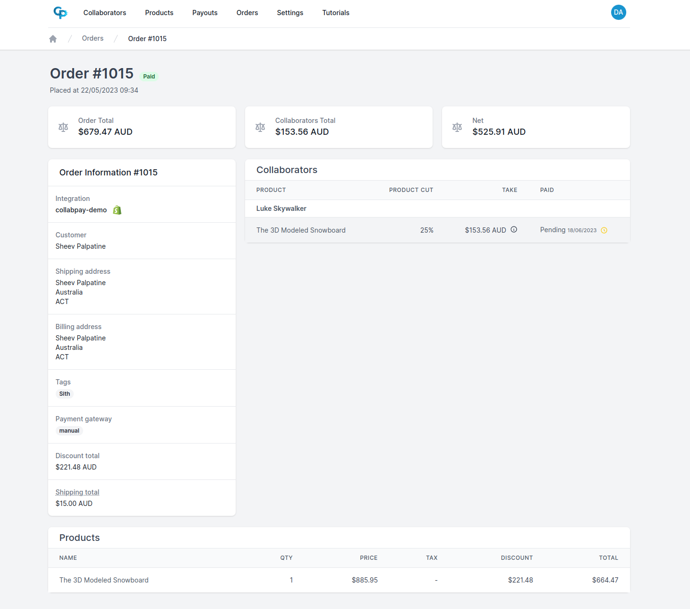690x609 pixels.
Task: Select the Luke Skywalker collaborator row
Action: pyautogui.click(x=281, y=209)
